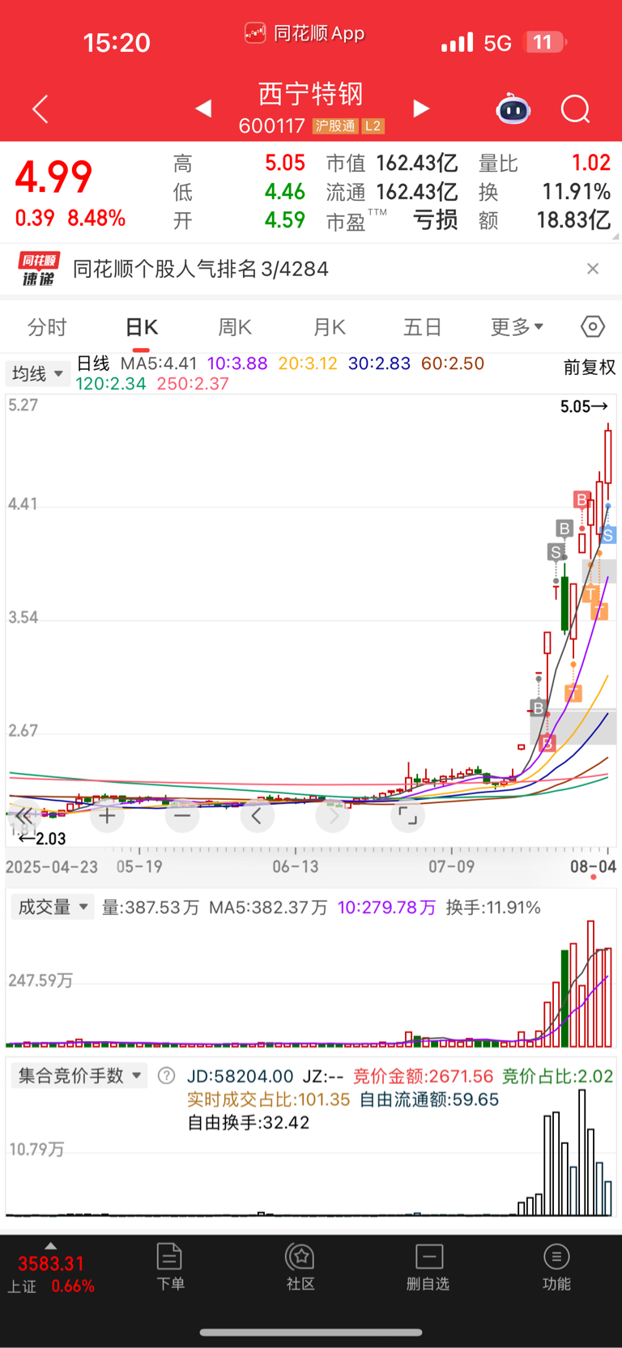
Task: Go to previous stock with left triangle
Action: tap(203, 108)
